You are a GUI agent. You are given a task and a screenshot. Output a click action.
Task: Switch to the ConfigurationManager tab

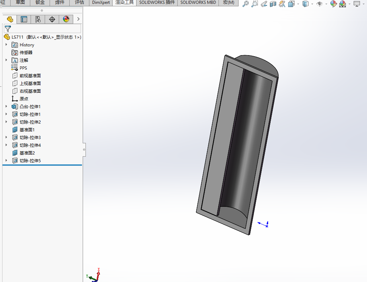point(38,19)
